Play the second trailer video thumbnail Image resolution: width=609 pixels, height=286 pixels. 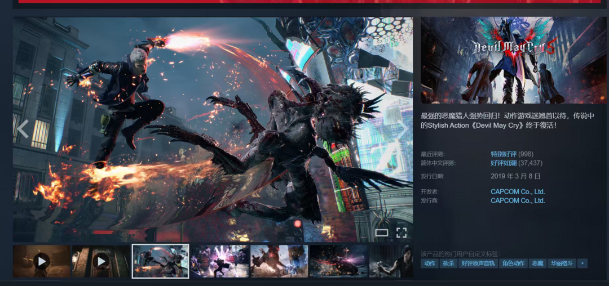coord(101,261)
